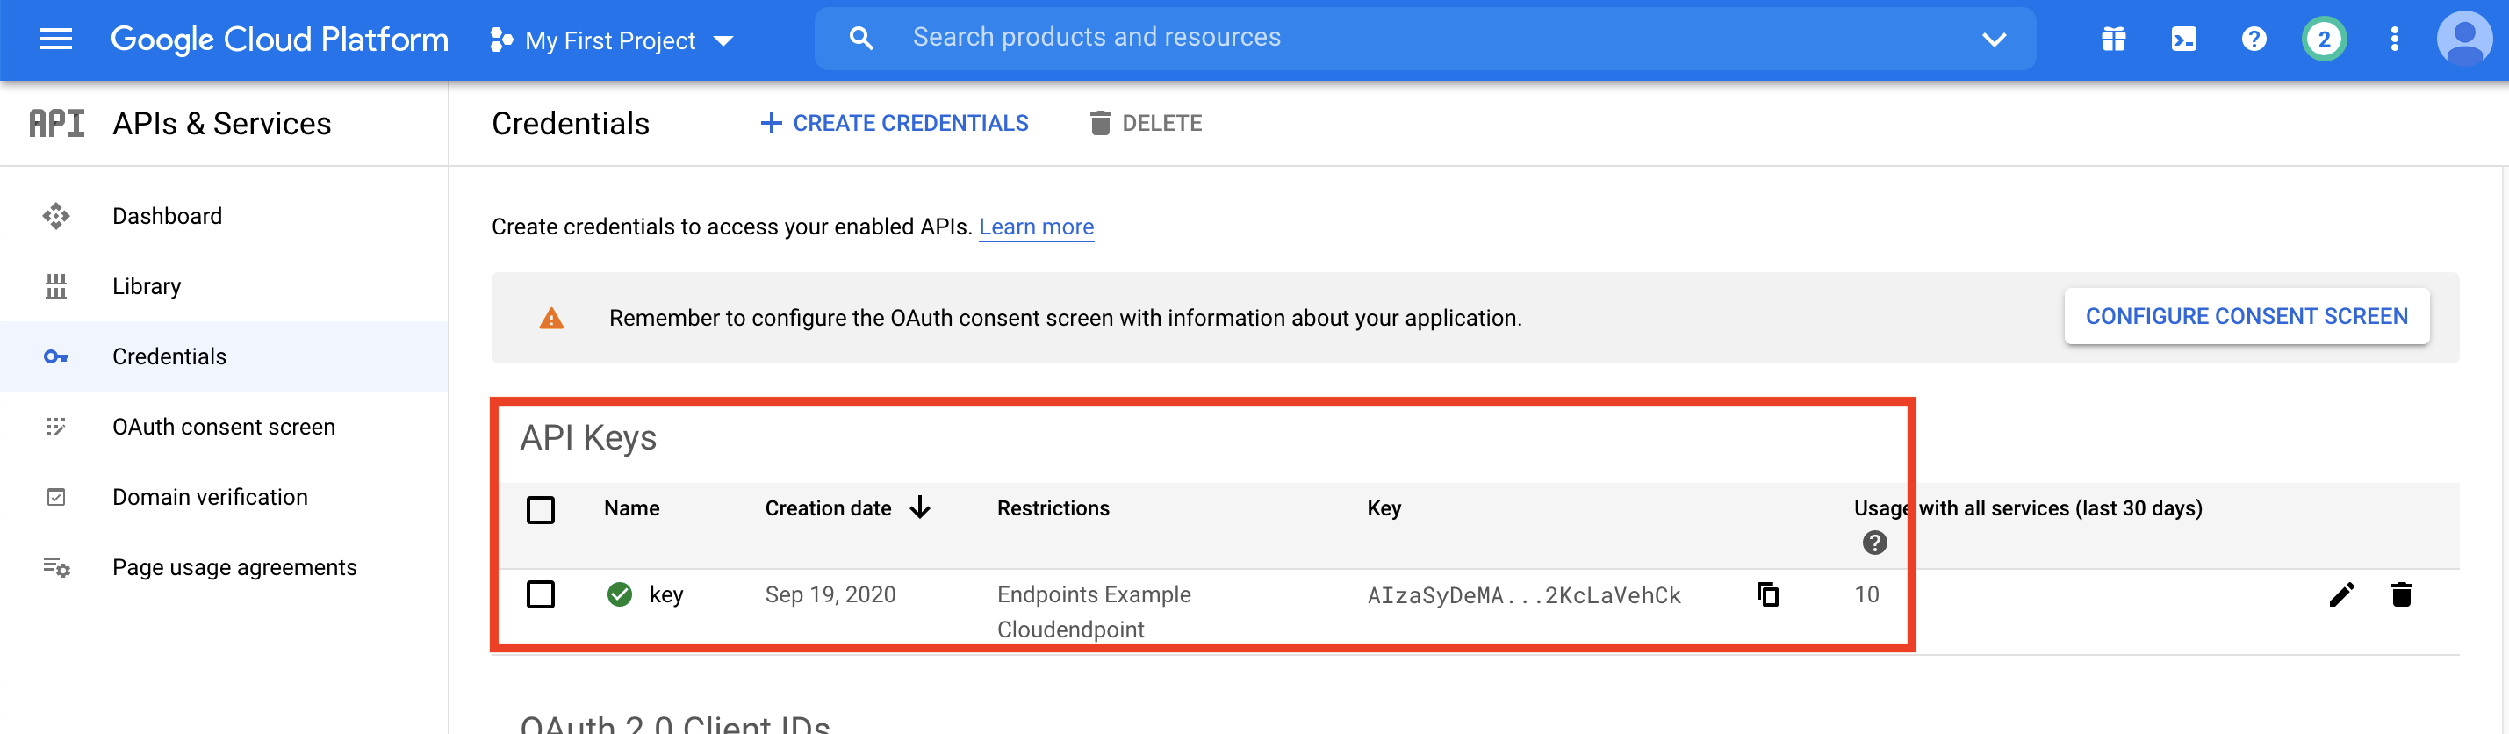
Task: Toggle the select-all API keys checkbox
Action: [x=541, y=509]
